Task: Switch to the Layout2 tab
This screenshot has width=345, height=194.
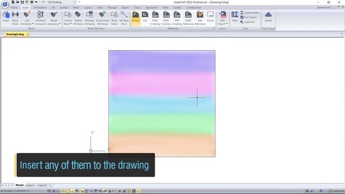Action: [x=42, y=185]
